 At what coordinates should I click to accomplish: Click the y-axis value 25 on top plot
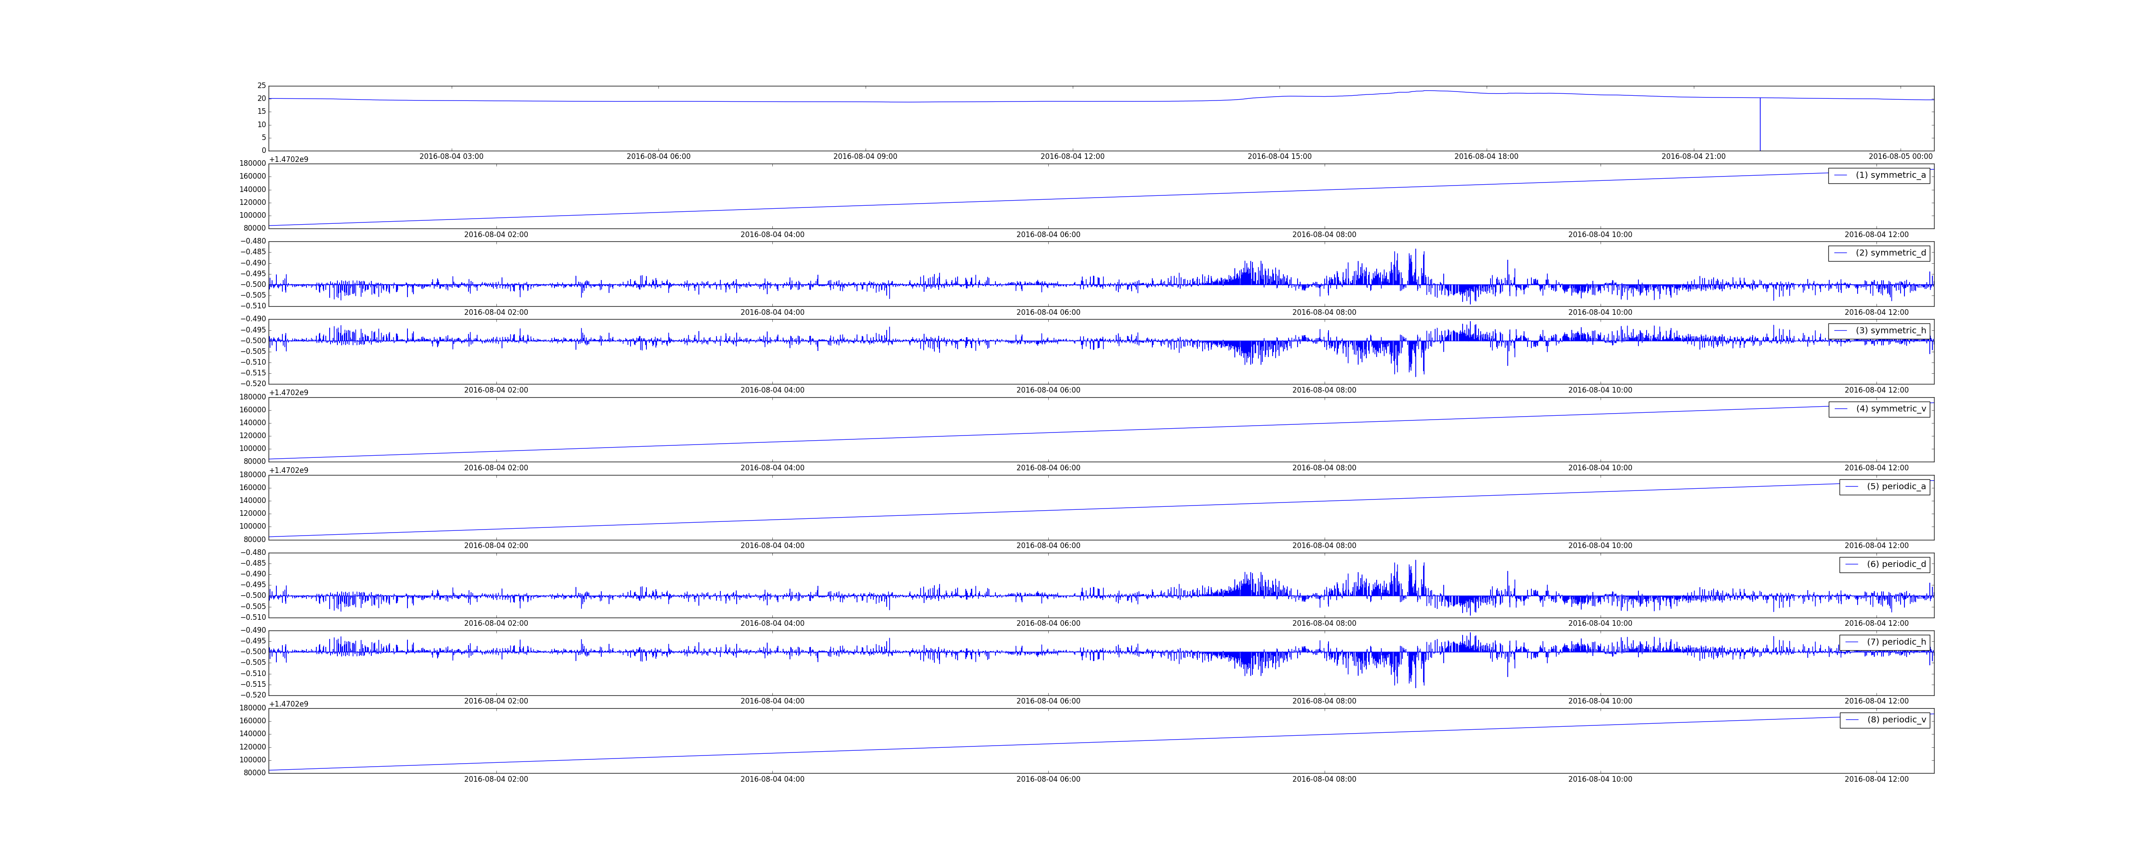tap(261, 86)
